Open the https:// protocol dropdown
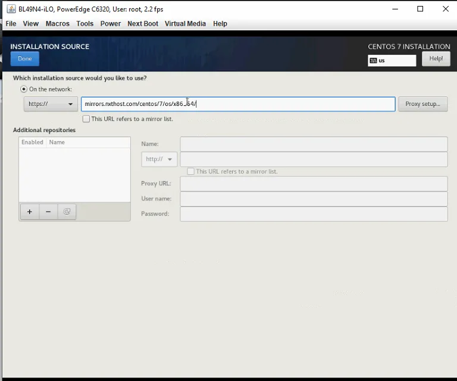 click(51, 104)
